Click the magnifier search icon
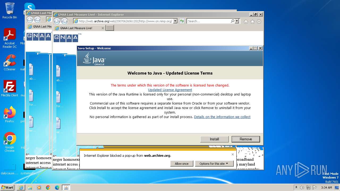This screenshot has width=340, height=191. click(x=232, y=21)
